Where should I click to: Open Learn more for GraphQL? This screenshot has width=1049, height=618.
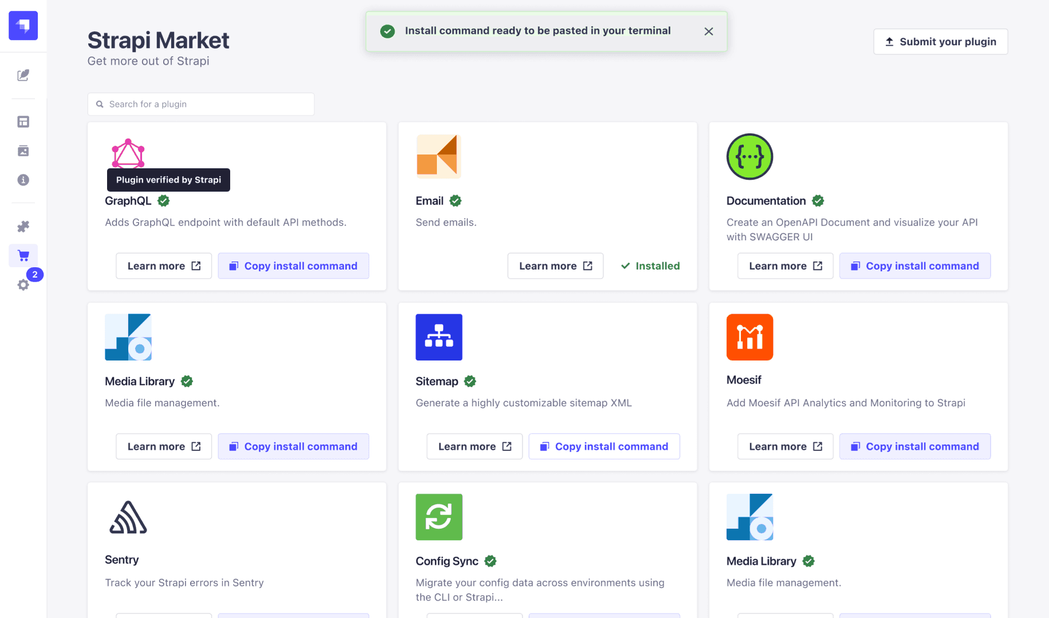(164, 266)
